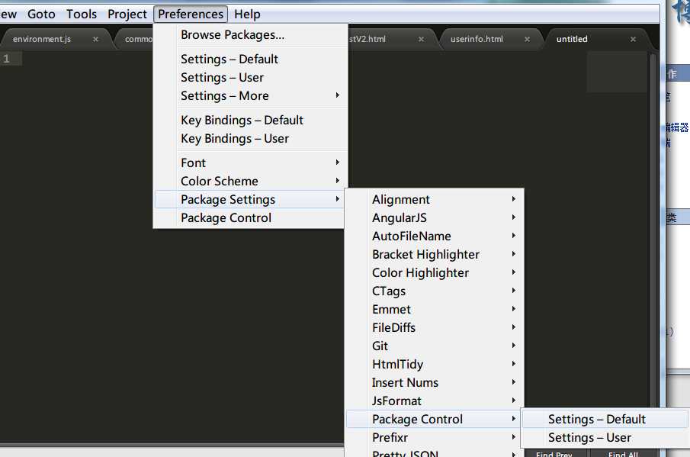Expand AutoFileName package settings

[x=434, y=236]
